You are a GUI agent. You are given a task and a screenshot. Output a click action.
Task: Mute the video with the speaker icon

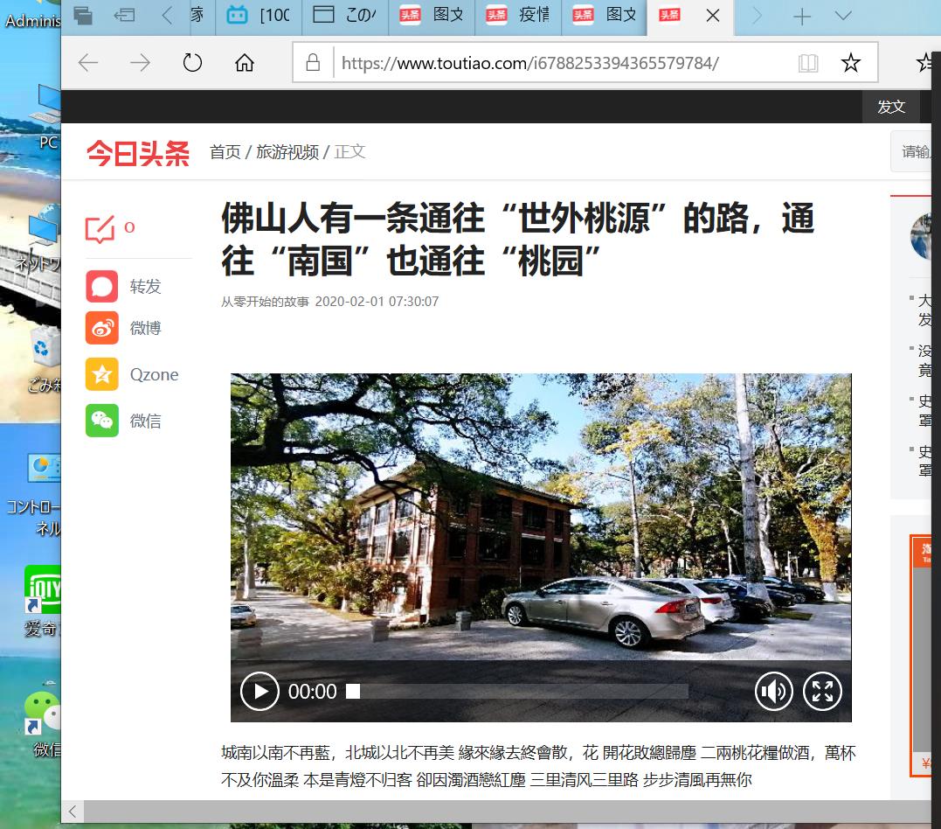coord(773,691)
